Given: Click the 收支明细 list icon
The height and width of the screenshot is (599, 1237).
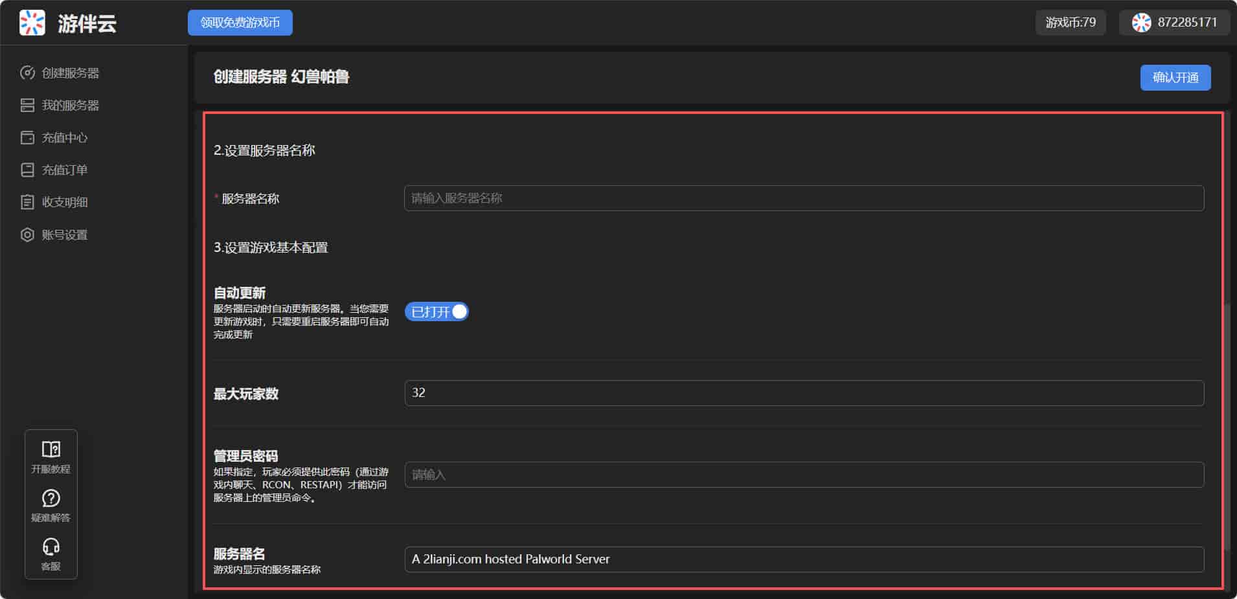Looking at the screenshot, I should (x=27, y=202).
